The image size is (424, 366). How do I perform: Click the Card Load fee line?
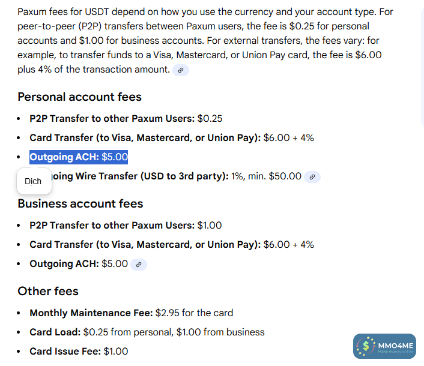[147, 332]
